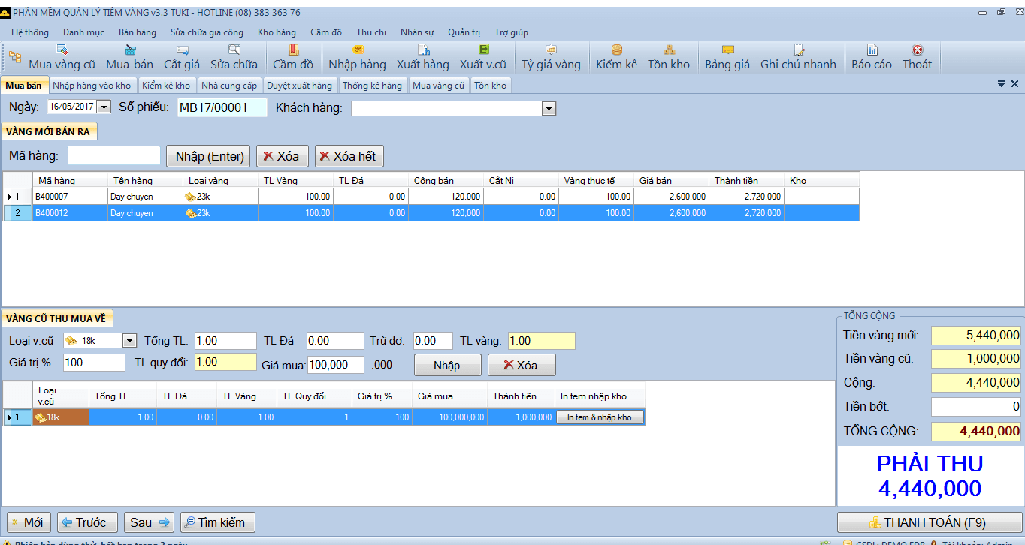1025x545 pixels.
Task: Click the Thành tiền header in sales grid
Action: (x=747, y=180)
